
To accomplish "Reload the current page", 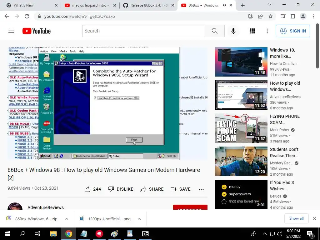I will pyautogui.click(x=27, y=16).
